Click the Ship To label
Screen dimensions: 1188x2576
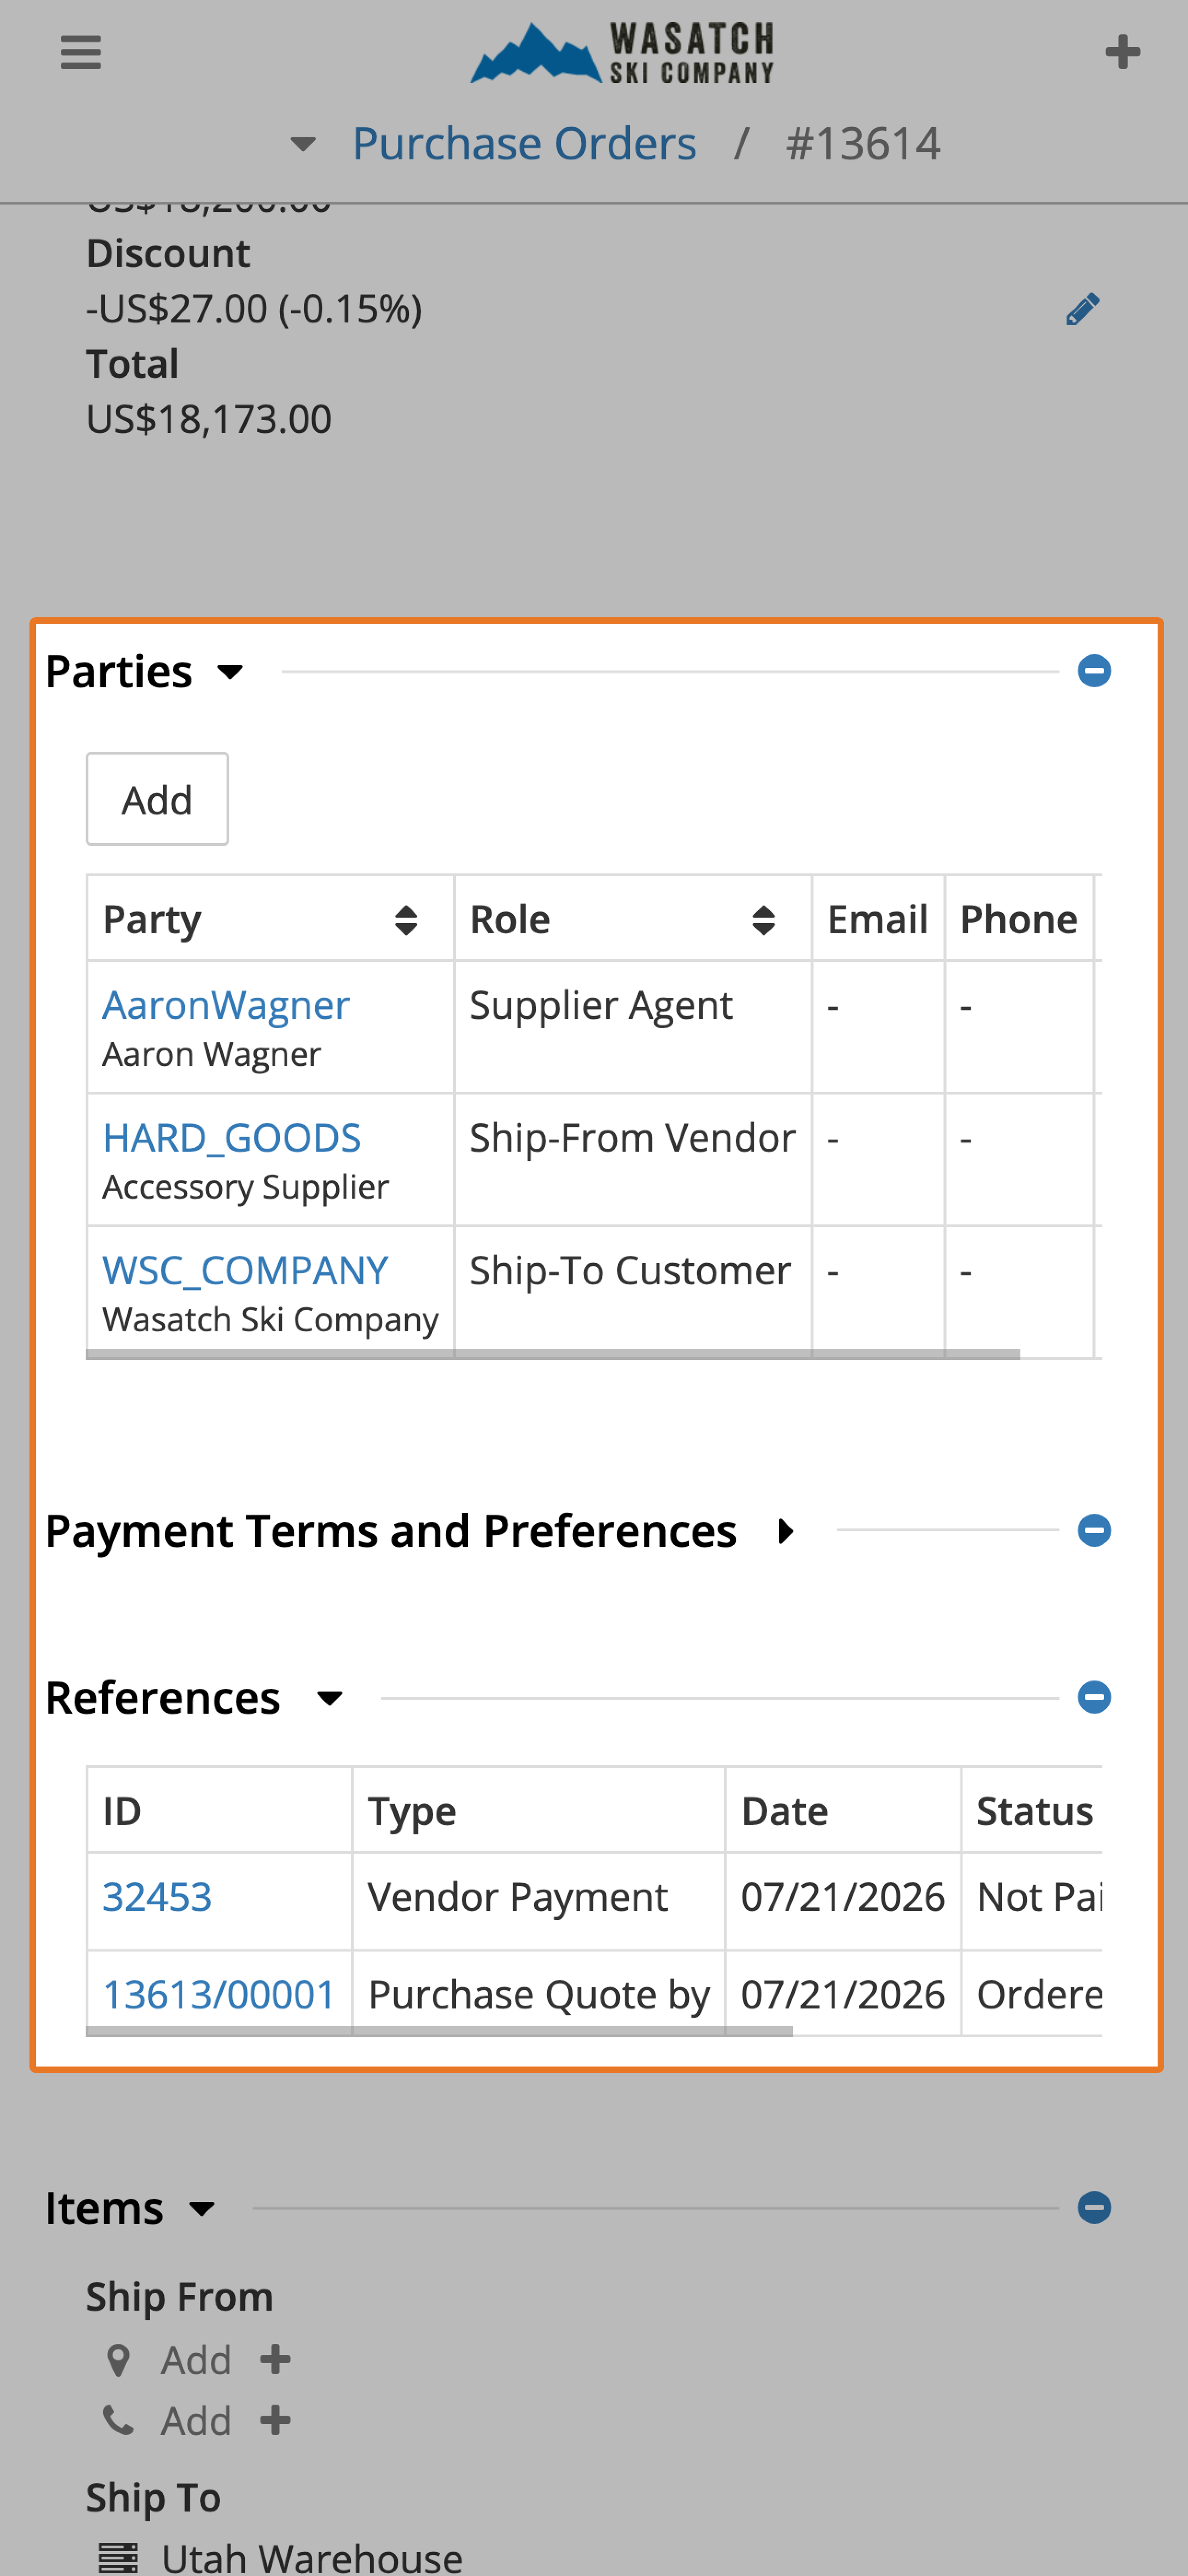[x=153, y=2497]
